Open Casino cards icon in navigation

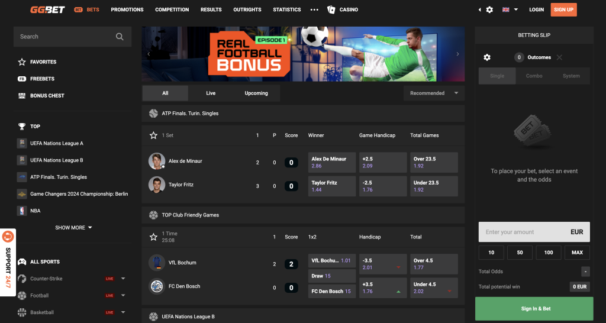[x=331, y=9]
